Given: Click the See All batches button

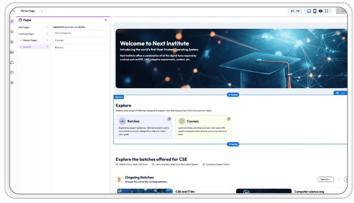Looking at the screenshot, I should [325, 179].
